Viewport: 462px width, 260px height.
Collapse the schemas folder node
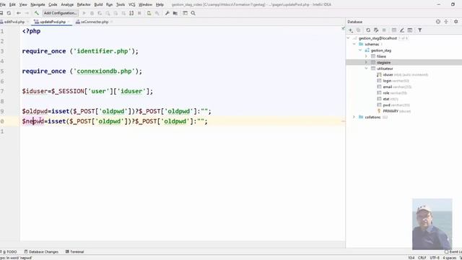click(x=354, y=44)
